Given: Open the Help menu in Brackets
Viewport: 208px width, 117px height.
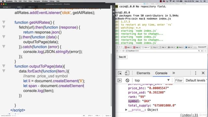Looking at the screenshot, I should pos(58,1).
